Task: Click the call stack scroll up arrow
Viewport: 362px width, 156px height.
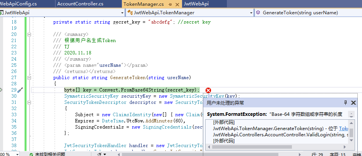Action: coord(351,123)
